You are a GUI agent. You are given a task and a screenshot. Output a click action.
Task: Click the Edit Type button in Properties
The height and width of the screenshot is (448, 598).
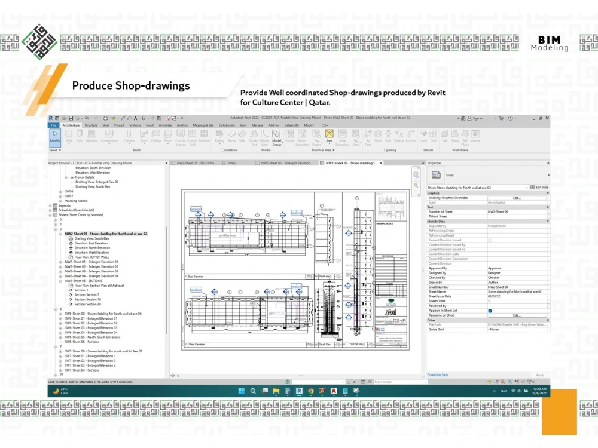coord(542,187)
